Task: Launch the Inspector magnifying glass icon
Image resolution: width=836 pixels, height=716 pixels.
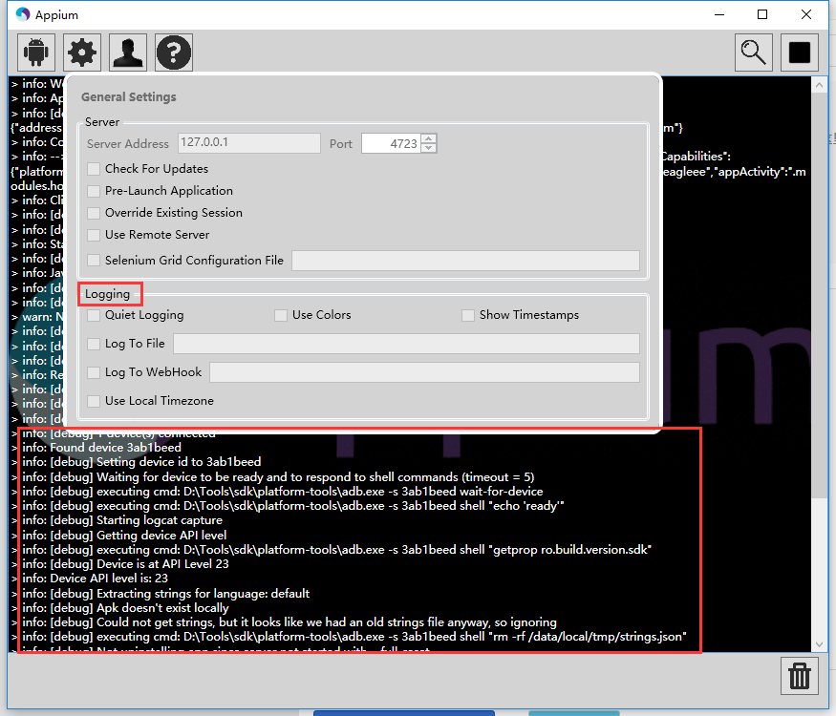Action: click(x=754, y=53)
